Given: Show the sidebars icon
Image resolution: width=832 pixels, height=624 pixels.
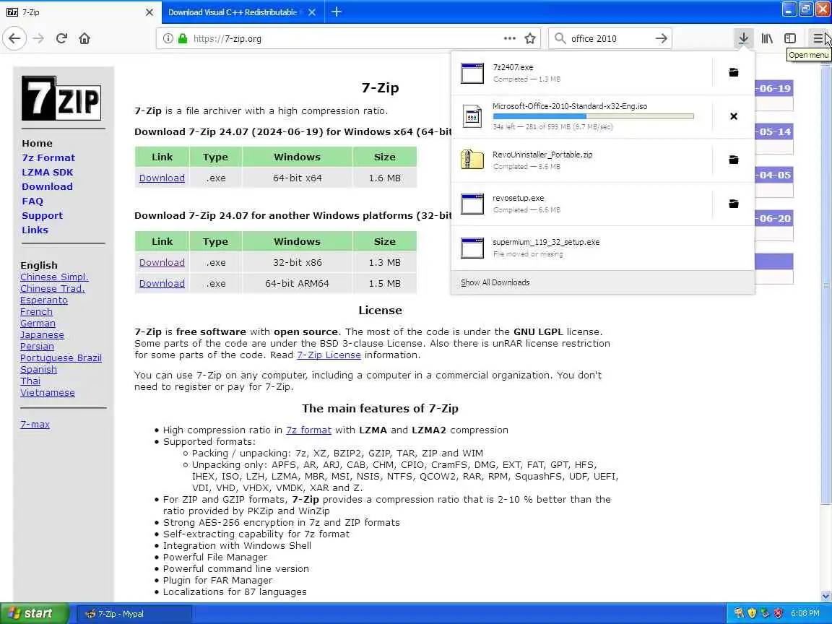Looking at the screenshot, I should pyautogui.click(x=790, y=38).
